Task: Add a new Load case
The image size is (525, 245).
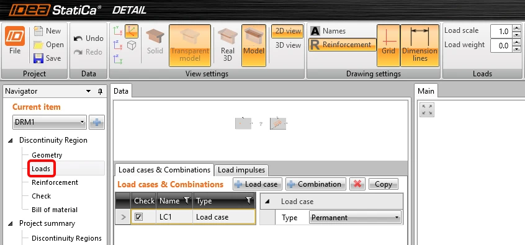Action: tap(257, 184)
